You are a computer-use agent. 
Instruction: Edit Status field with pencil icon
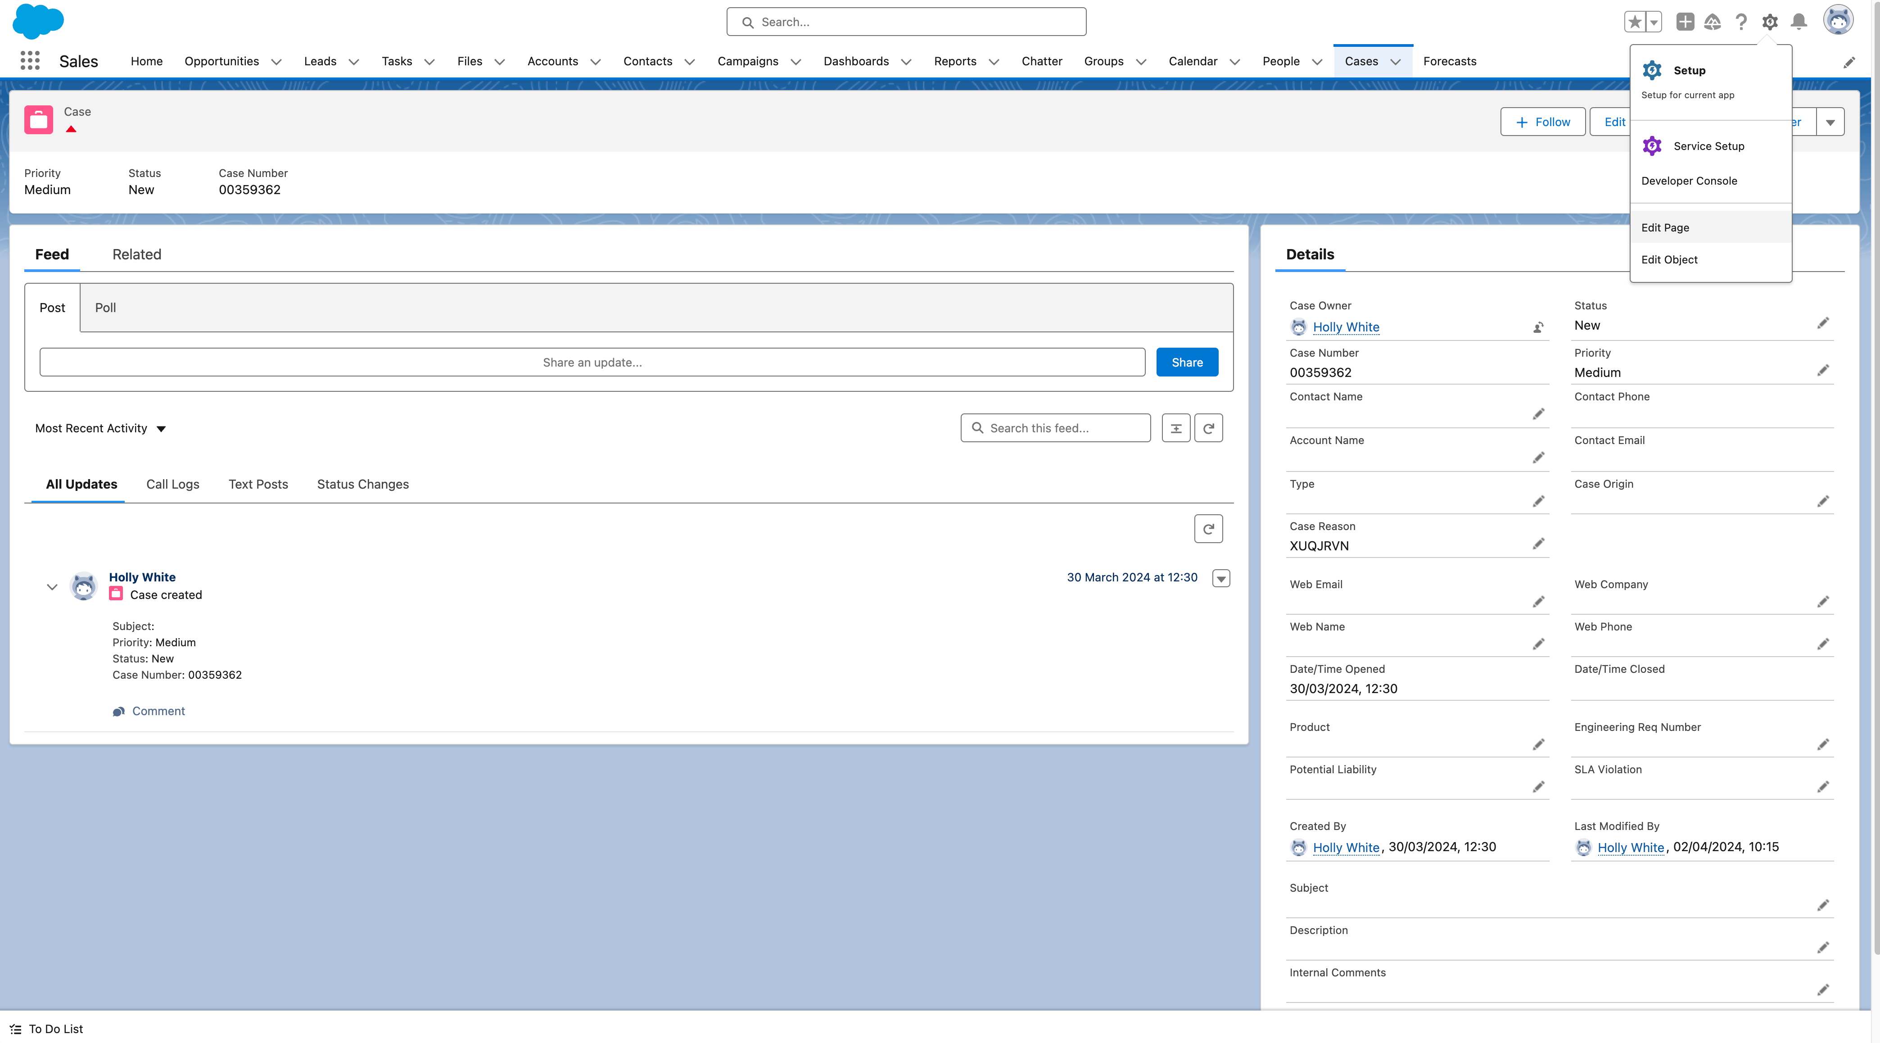1823,323
